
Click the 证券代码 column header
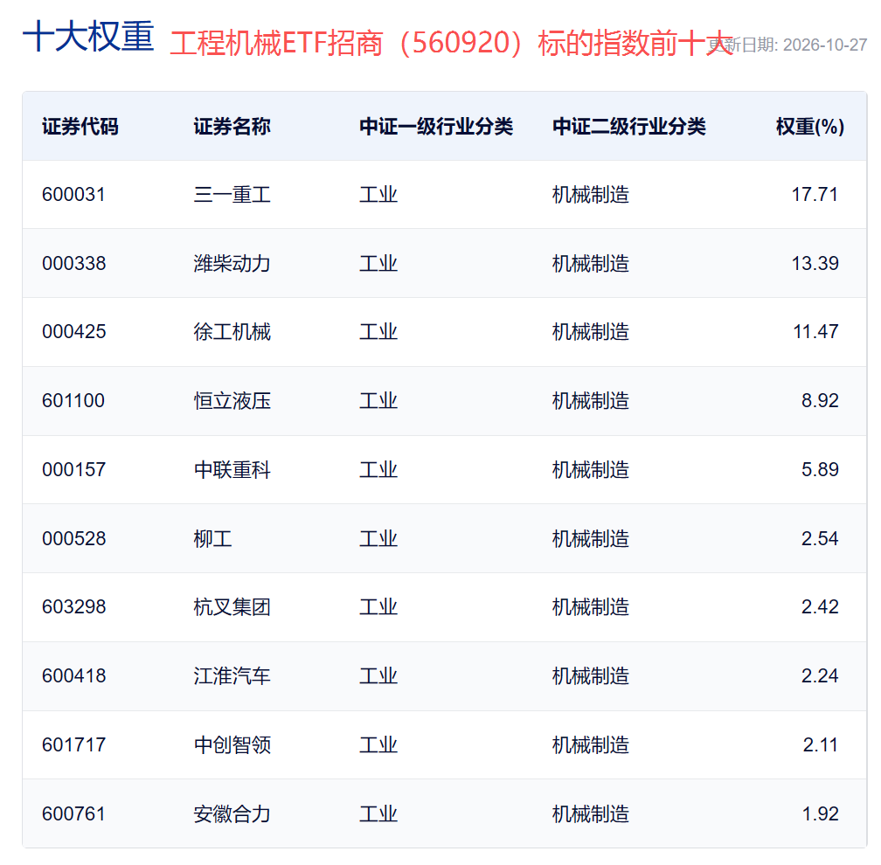pyautogui.click(x=80, y=127)
